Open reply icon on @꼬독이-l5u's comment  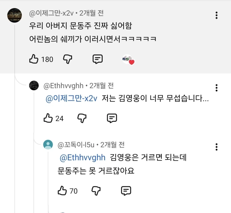126,190
